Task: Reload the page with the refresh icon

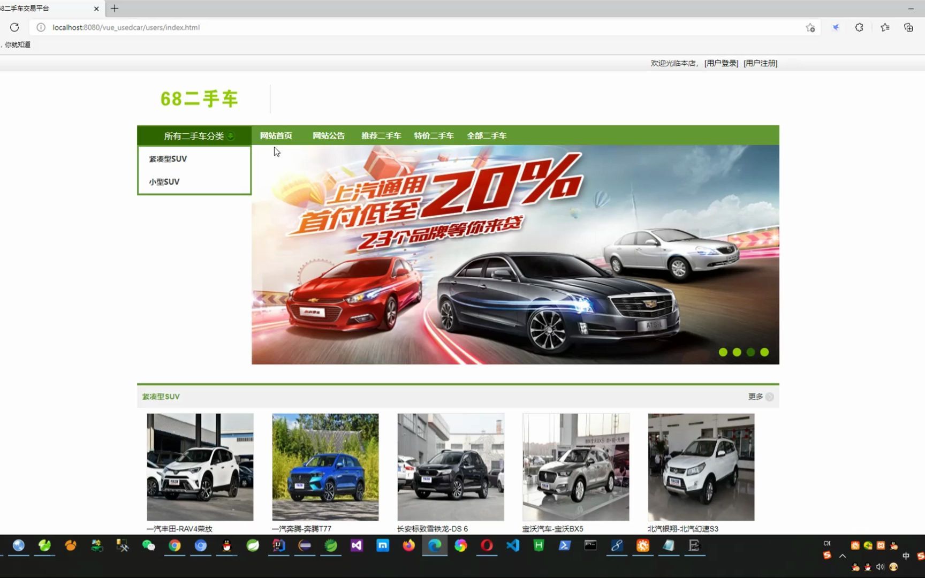Action: click(x=14, y=27)
